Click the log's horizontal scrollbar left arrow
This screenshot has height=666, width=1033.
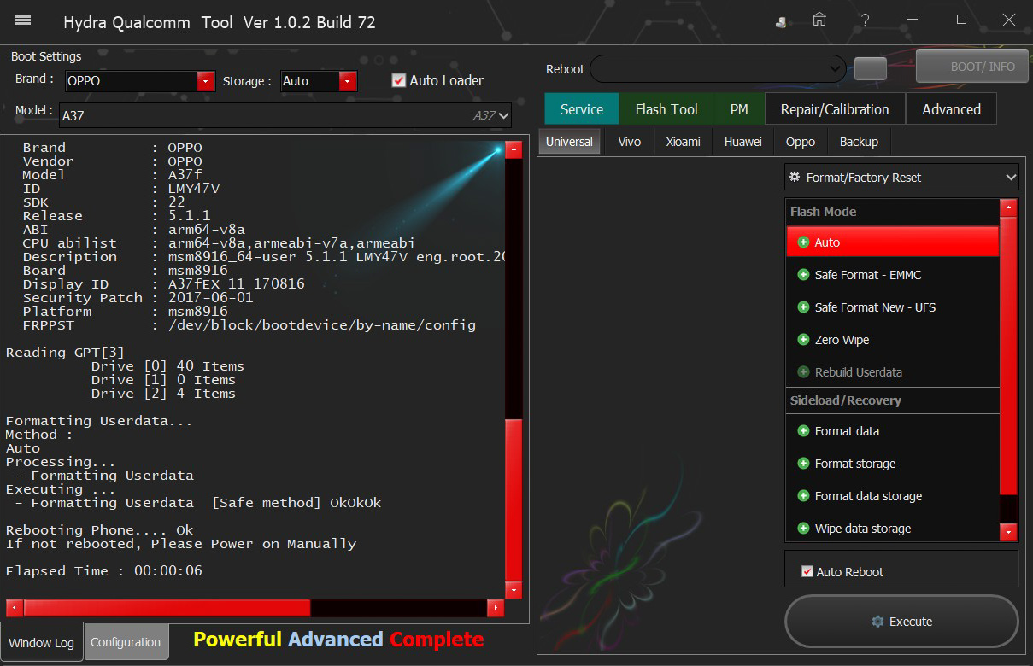click(15, 608)
